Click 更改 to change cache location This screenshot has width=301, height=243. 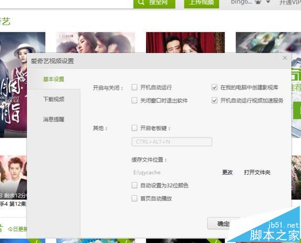tap(227, 173)
